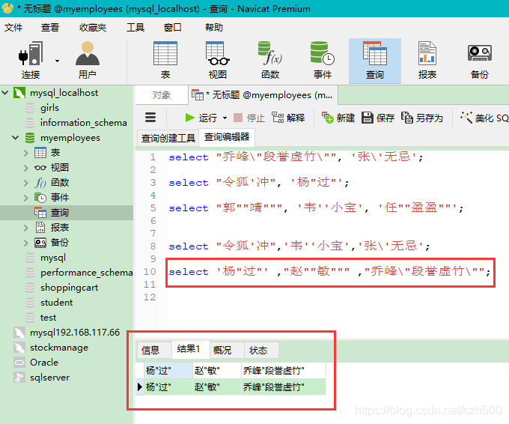Viewport: 509px width, 424px height.
Task: Collapse the myemployees database node
Action: tap(16, 138)
